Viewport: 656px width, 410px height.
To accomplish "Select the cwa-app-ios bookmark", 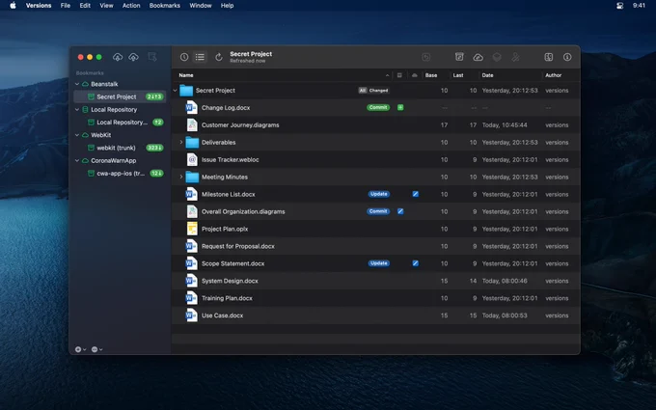I will point(120,174).
